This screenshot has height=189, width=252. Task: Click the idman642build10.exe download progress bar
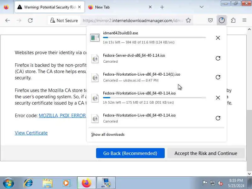(x=154, y=37)
